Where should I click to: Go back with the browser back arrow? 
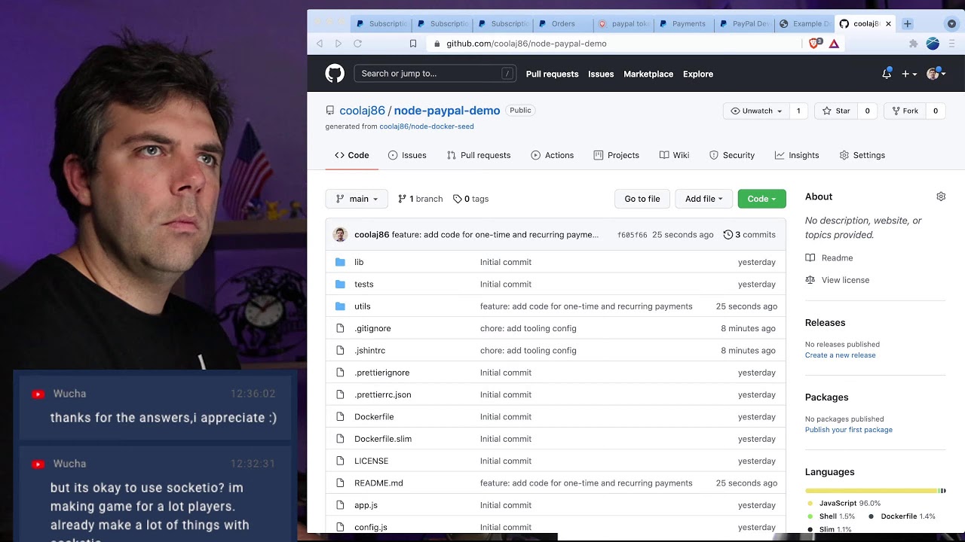click(x=320, y=44)
